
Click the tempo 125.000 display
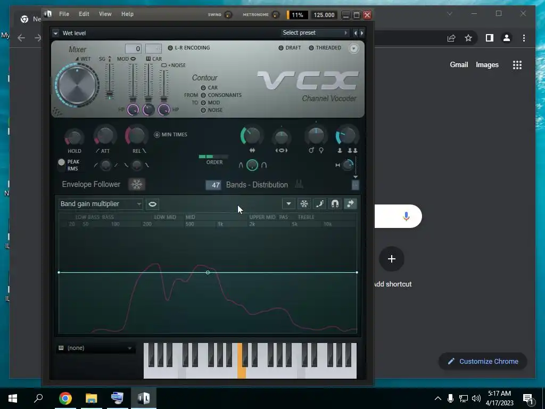pyautogui.click(x=324, y=15)
